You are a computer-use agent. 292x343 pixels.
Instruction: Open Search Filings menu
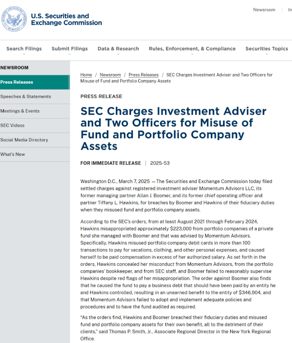pyautogui.click(x=24, y=49)
